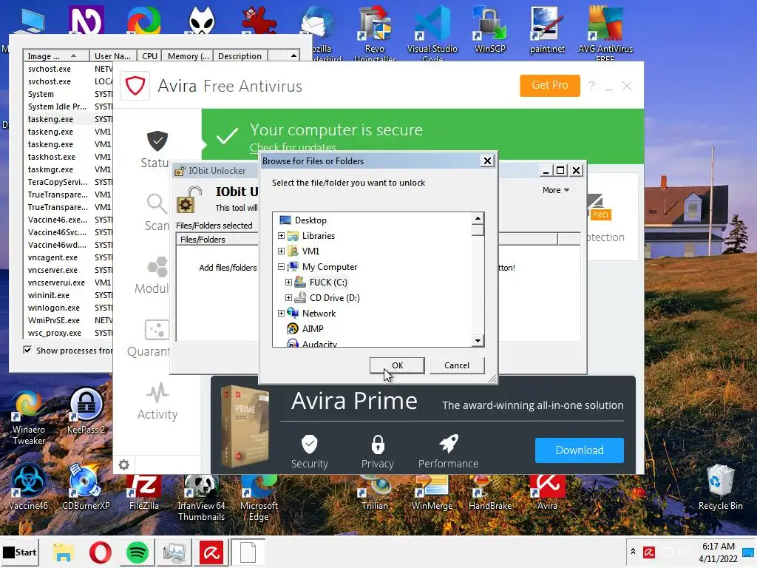Sort Task Manager by the CPU column
757x568 pixels.
(149, 56)
